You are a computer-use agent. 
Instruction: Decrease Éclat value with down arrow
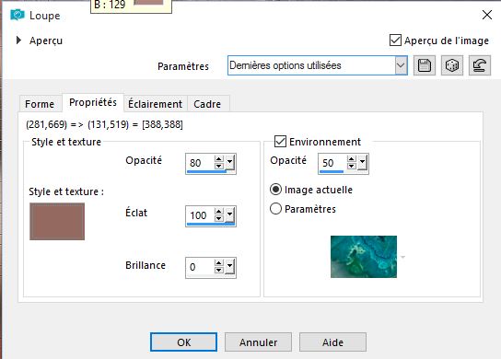click(x=219, y=218)
